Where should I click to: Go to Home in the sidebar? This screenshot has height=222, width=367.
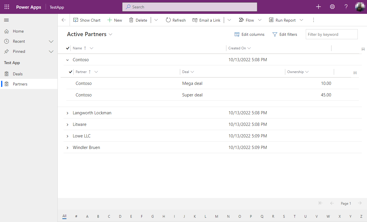pyautogui.click(x=18, y=31)
